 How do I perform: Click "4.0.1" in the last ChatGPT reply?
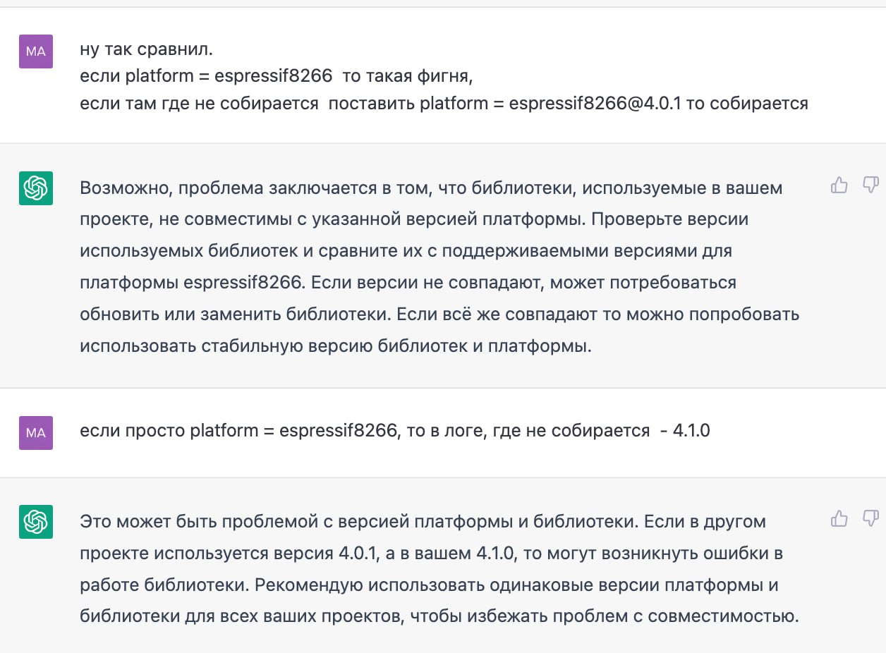click(358, 554)
